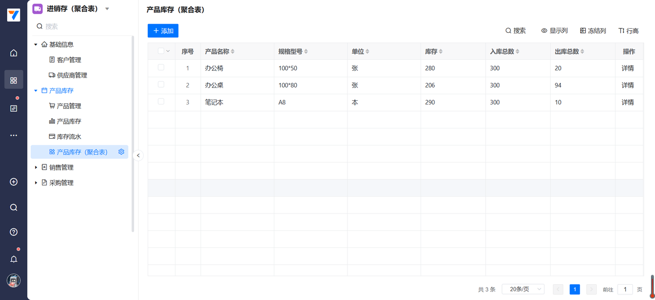Check the checkbox for 办公椅 row
Viewport: 655px width, 300px height.
tap(161, 68)
